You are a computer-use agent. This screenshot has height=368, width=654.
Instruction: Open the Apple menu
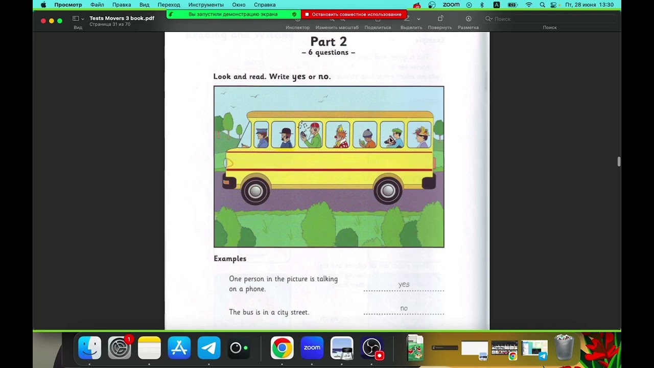point(43,5)
